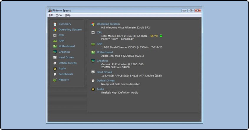The width and height of the screenshot is (249, 130).
Task: Click the Audio speaker icon in sidebar
Action: [x=55, y=69]
